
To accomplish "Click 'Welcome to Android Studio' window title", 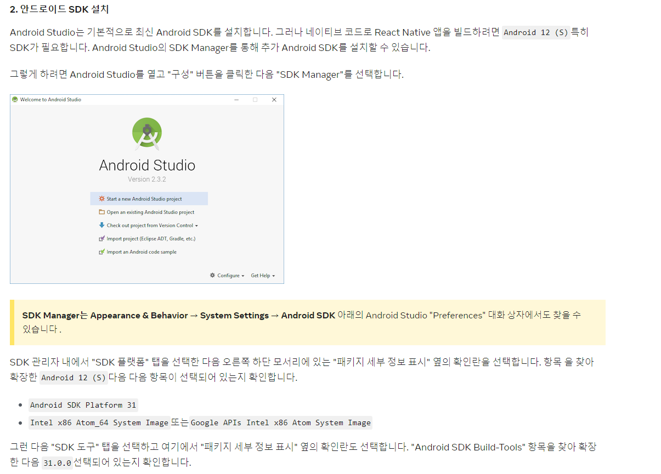I will [x=50, y=100].
